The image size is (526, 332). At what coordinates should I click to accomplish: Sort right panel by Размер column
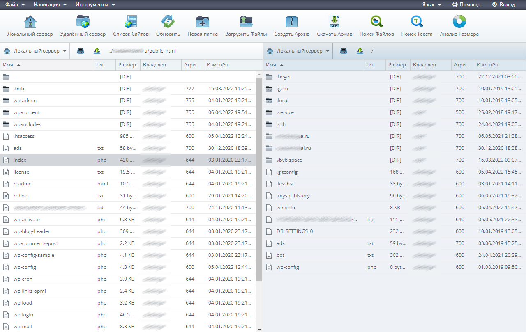pyautogui.click(x=398, y=65)
